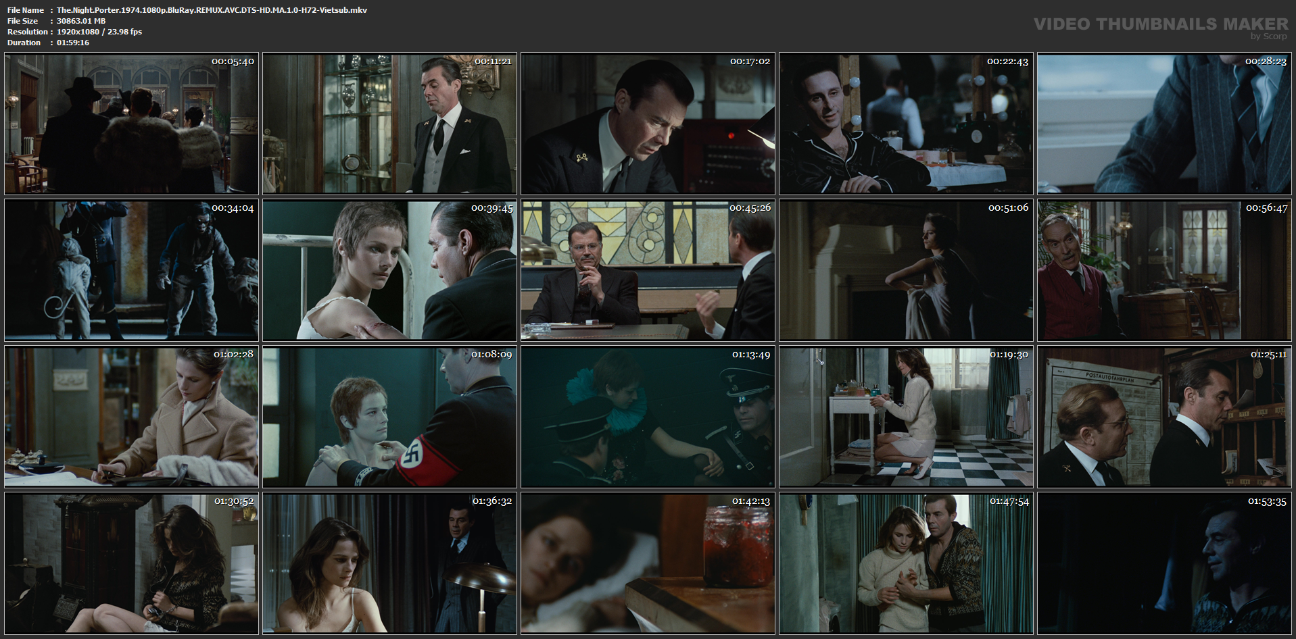Open the thumbnail at 01:47:54
This screenshot has height=639, width=1296.
(x=906, y=564)
